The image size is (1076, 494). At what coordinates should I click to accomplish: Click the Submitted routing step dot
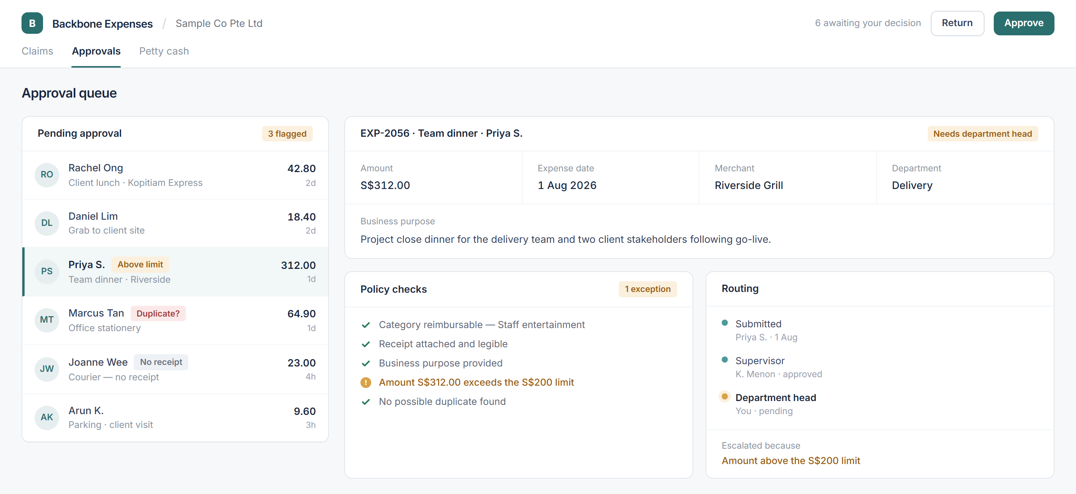click(x=725, y=323)
